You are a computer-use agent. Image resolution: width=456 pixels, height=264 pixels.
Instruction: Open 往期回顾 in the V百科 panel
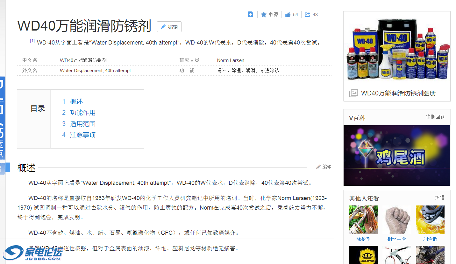[435, 117]
